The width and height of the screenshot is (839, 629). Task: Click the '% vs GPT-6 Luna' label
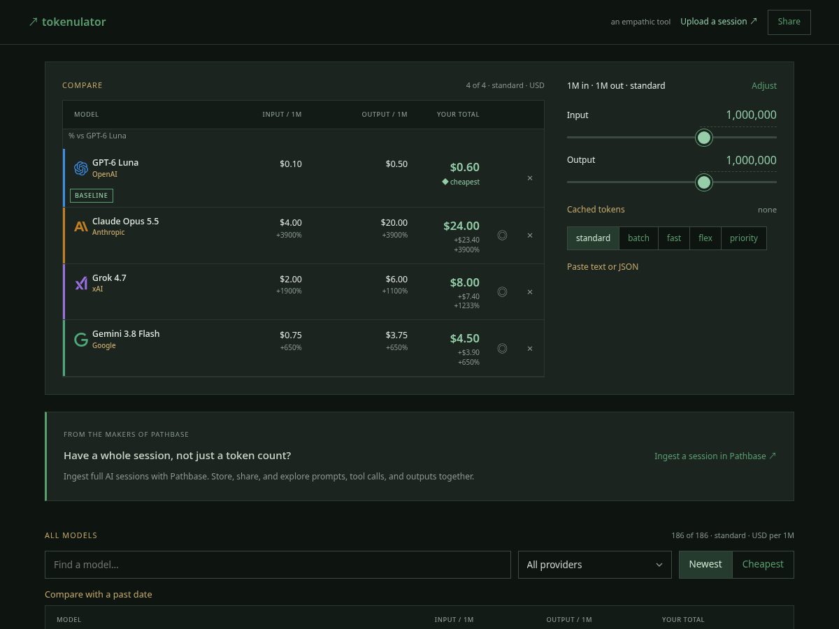point(97,136)
